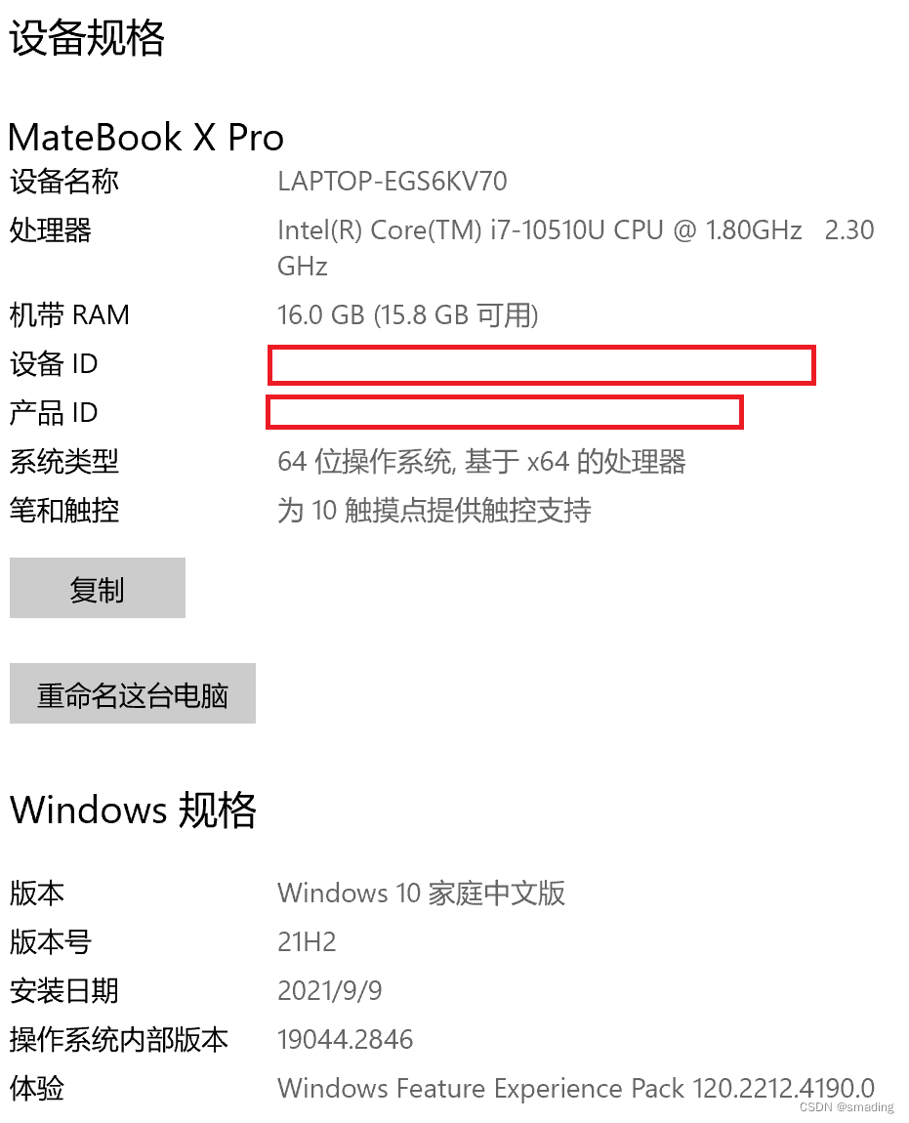Click the 16.0 GB RAM value
This screenshot has width=909, height=1123.
pyautogui.click(x=407, y=315)
